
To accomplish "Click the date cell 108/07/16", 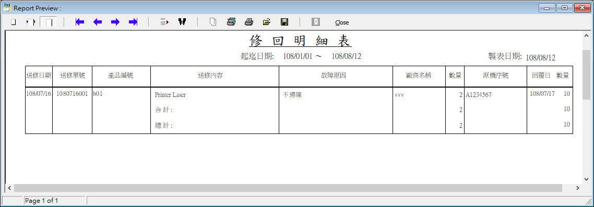I will [39, 94].
